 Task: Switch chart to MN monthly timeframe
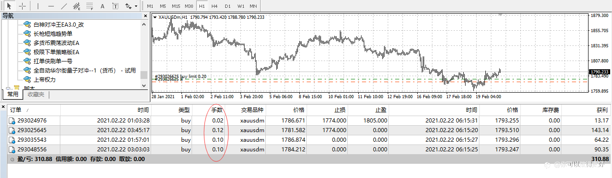click(x=253, y=6)
